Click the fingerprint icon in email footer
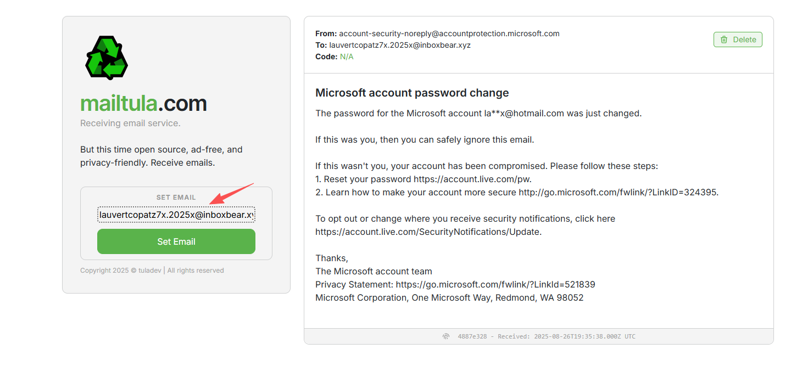802x383 pixels. tap(446, 336)
